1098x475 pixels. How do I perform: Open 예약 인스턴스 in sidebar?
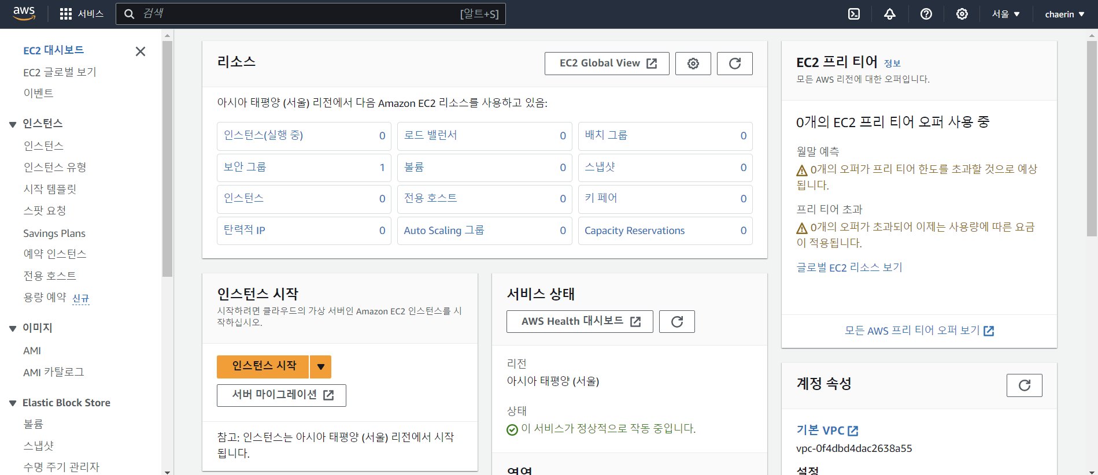tap(55, 254)
